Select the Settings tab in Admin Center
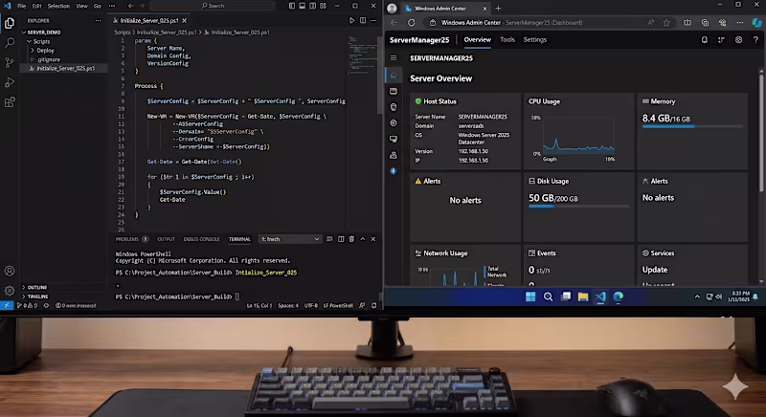 pos(535,40)
